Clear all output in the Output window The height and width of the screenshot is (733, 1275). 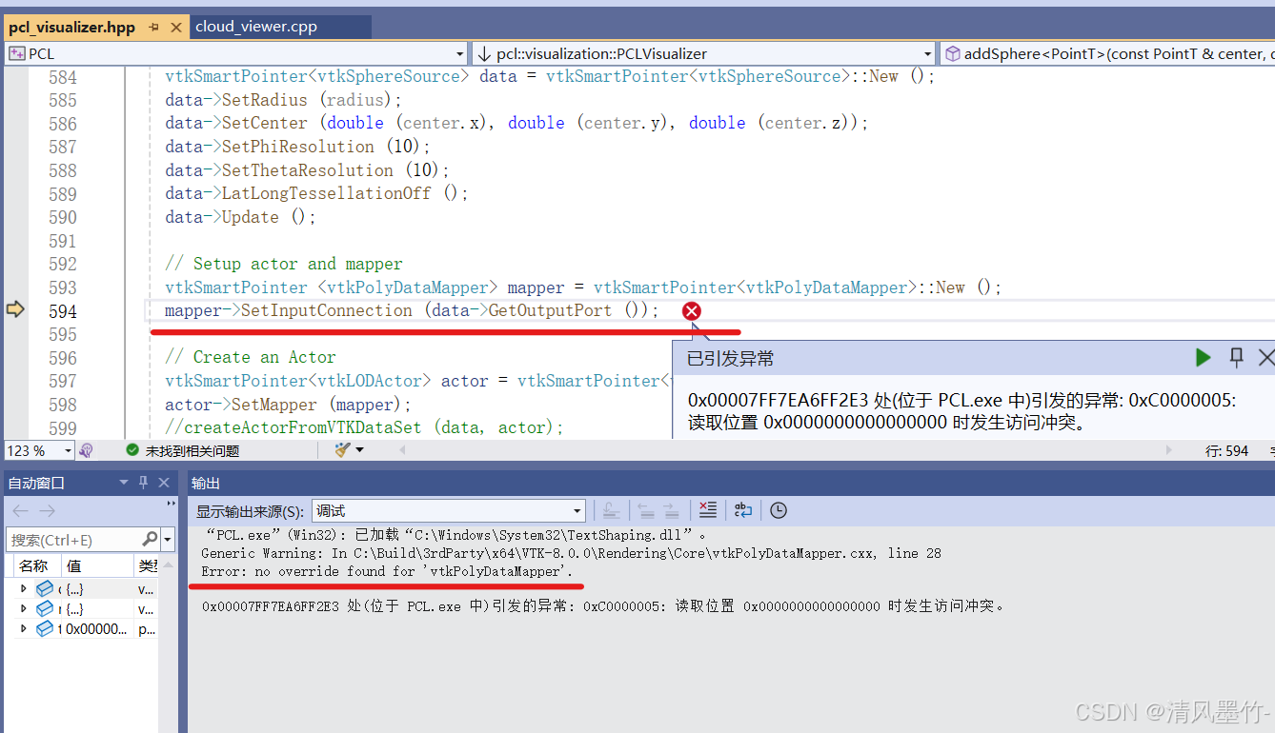(x=708, y=510)
